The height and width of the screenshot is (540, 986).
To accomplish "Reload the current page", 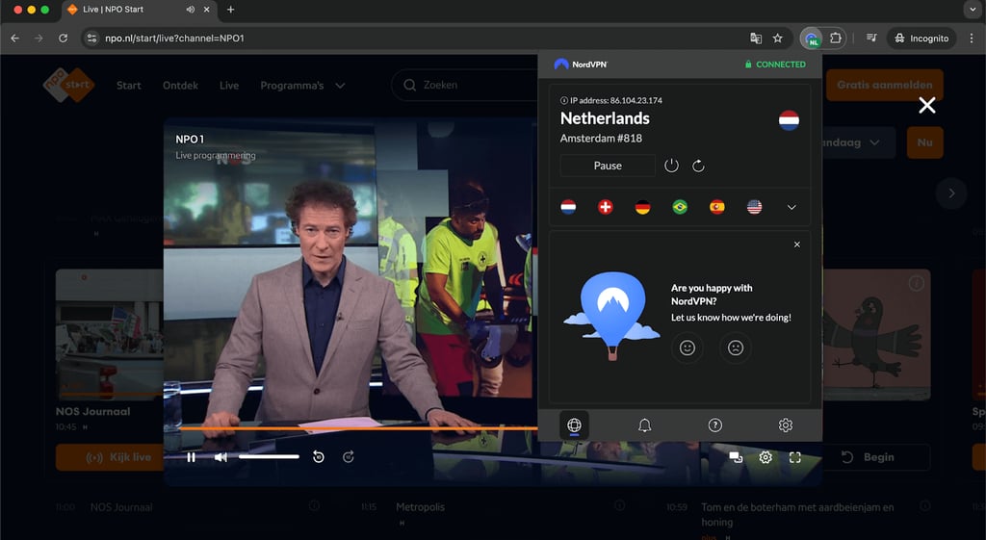I will [x=63, y=39].
